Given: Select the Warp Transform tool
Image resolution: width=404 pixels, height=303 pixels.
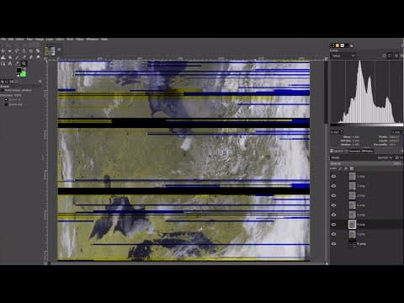Looking at the screenshot, I should click(3, 57).
